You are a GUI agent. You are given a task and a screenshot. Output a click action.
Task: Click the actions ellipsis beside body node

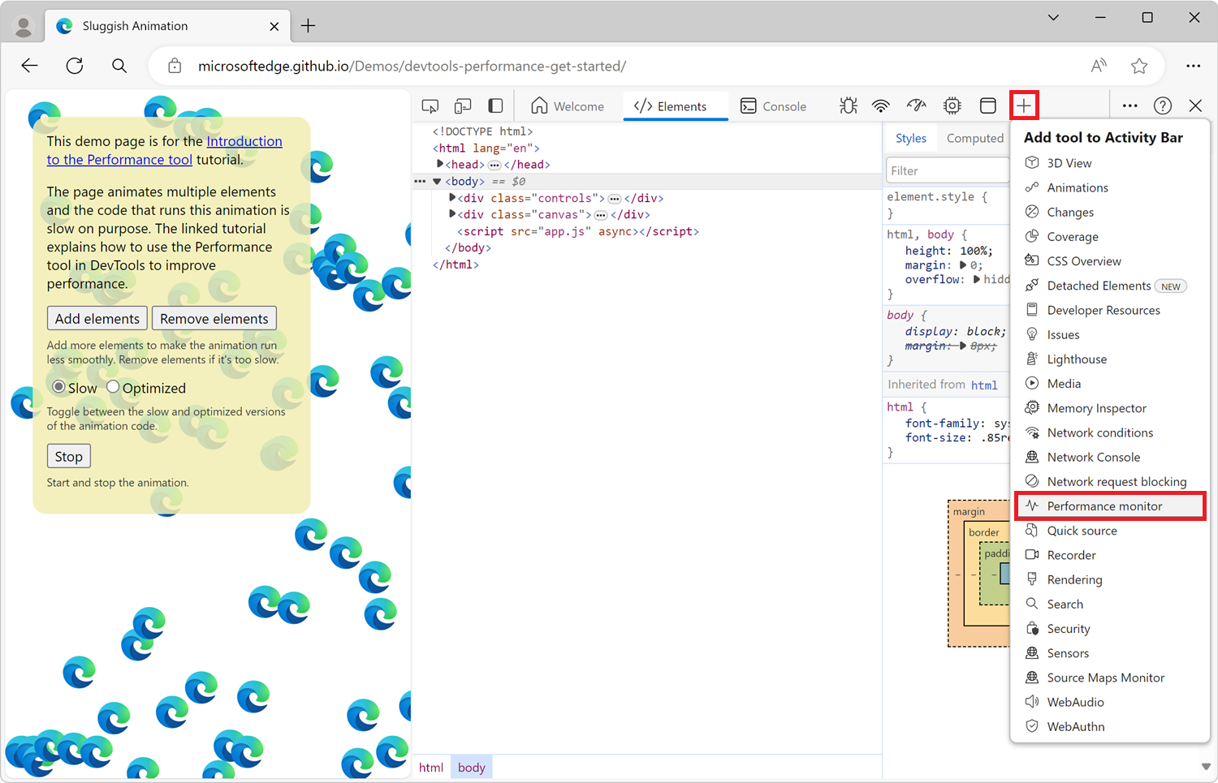coord(420,181)
